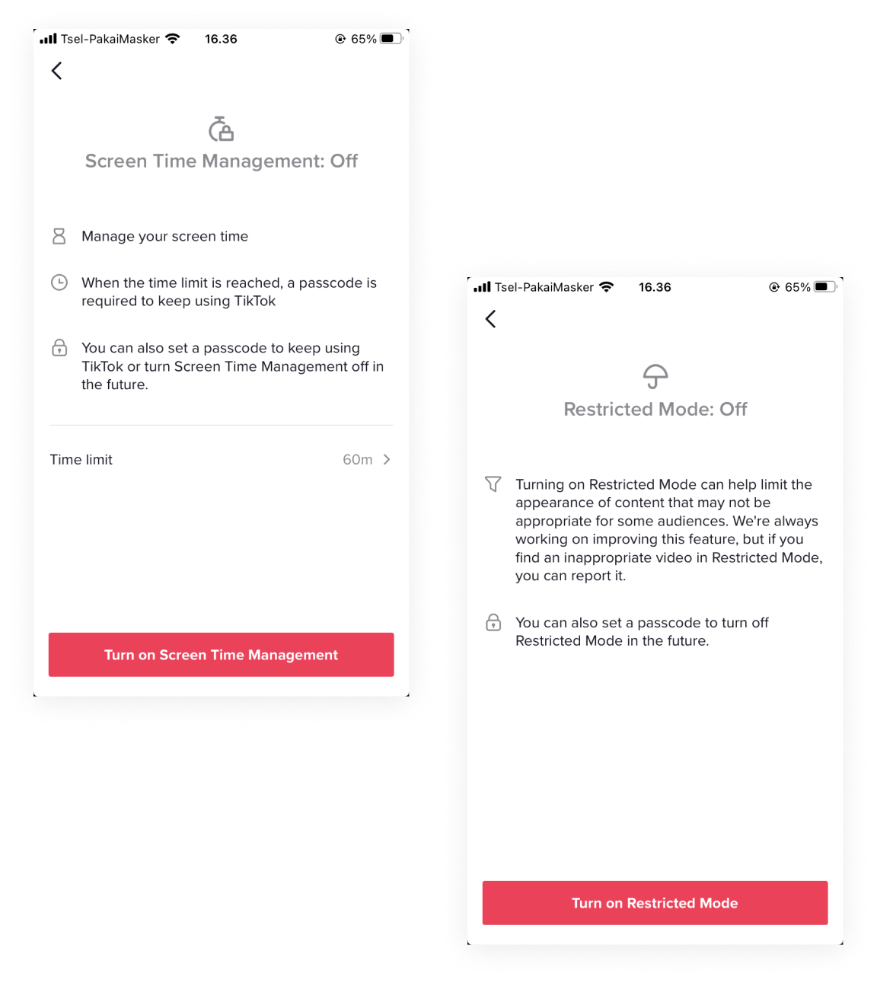877x983 pixels.
Task: Go back from the Screen Time Management screen
Action: click(x=56, y=71)
